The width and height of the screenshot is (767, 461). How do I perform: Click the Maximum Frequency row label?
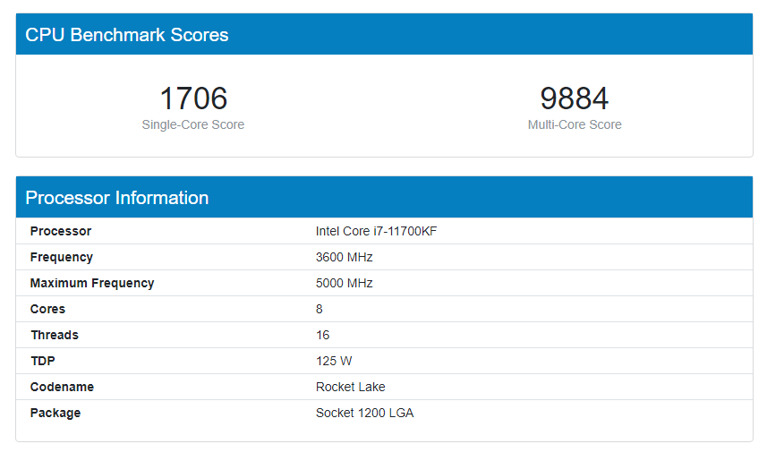click(x=92, y=284)
